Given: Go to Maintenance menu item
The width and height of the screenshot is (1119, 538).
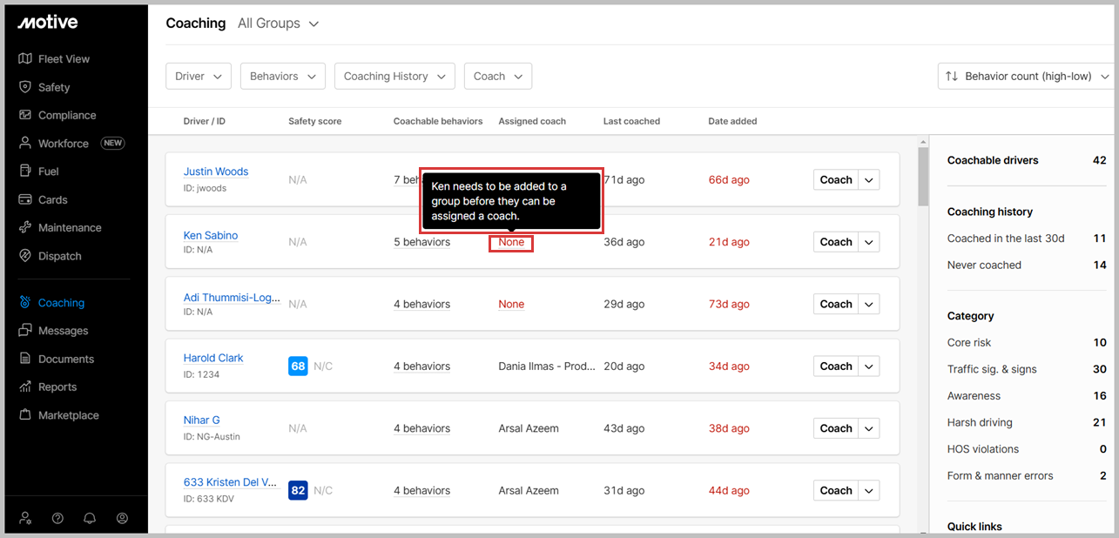Looking at the screenshot, I should click(70, 227).
